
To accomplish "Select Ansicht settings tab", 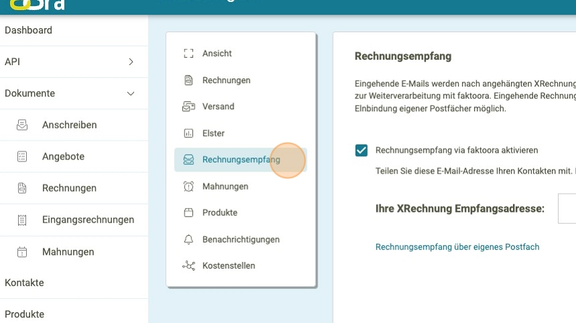I will click(x=240, y=54).
